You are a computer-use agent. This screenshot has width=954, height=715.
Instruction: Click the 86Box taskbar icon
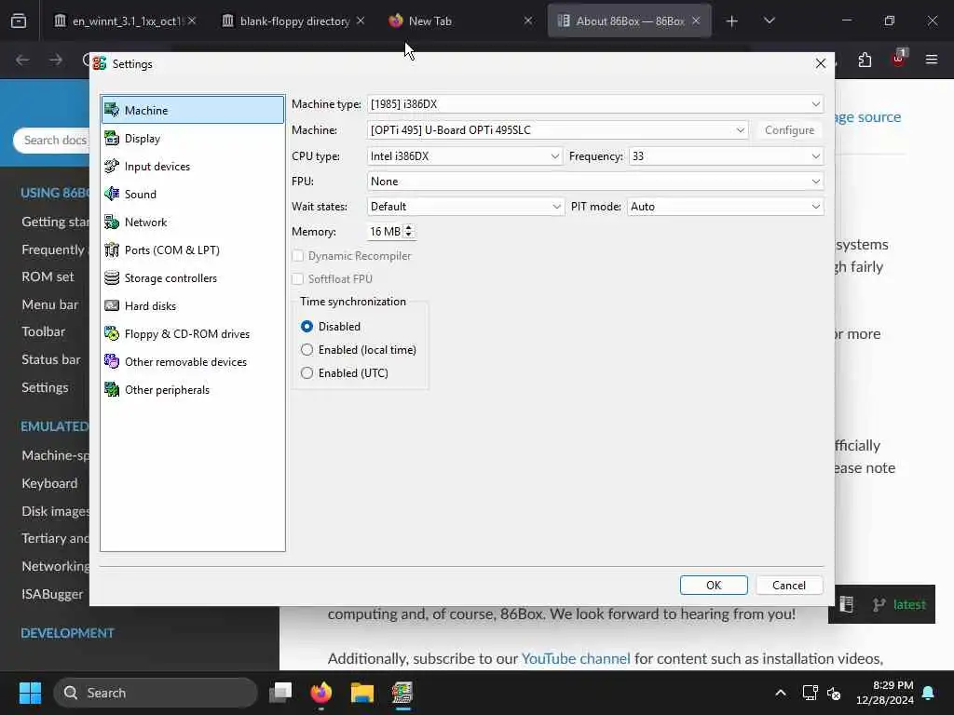(x=402, y=693)
